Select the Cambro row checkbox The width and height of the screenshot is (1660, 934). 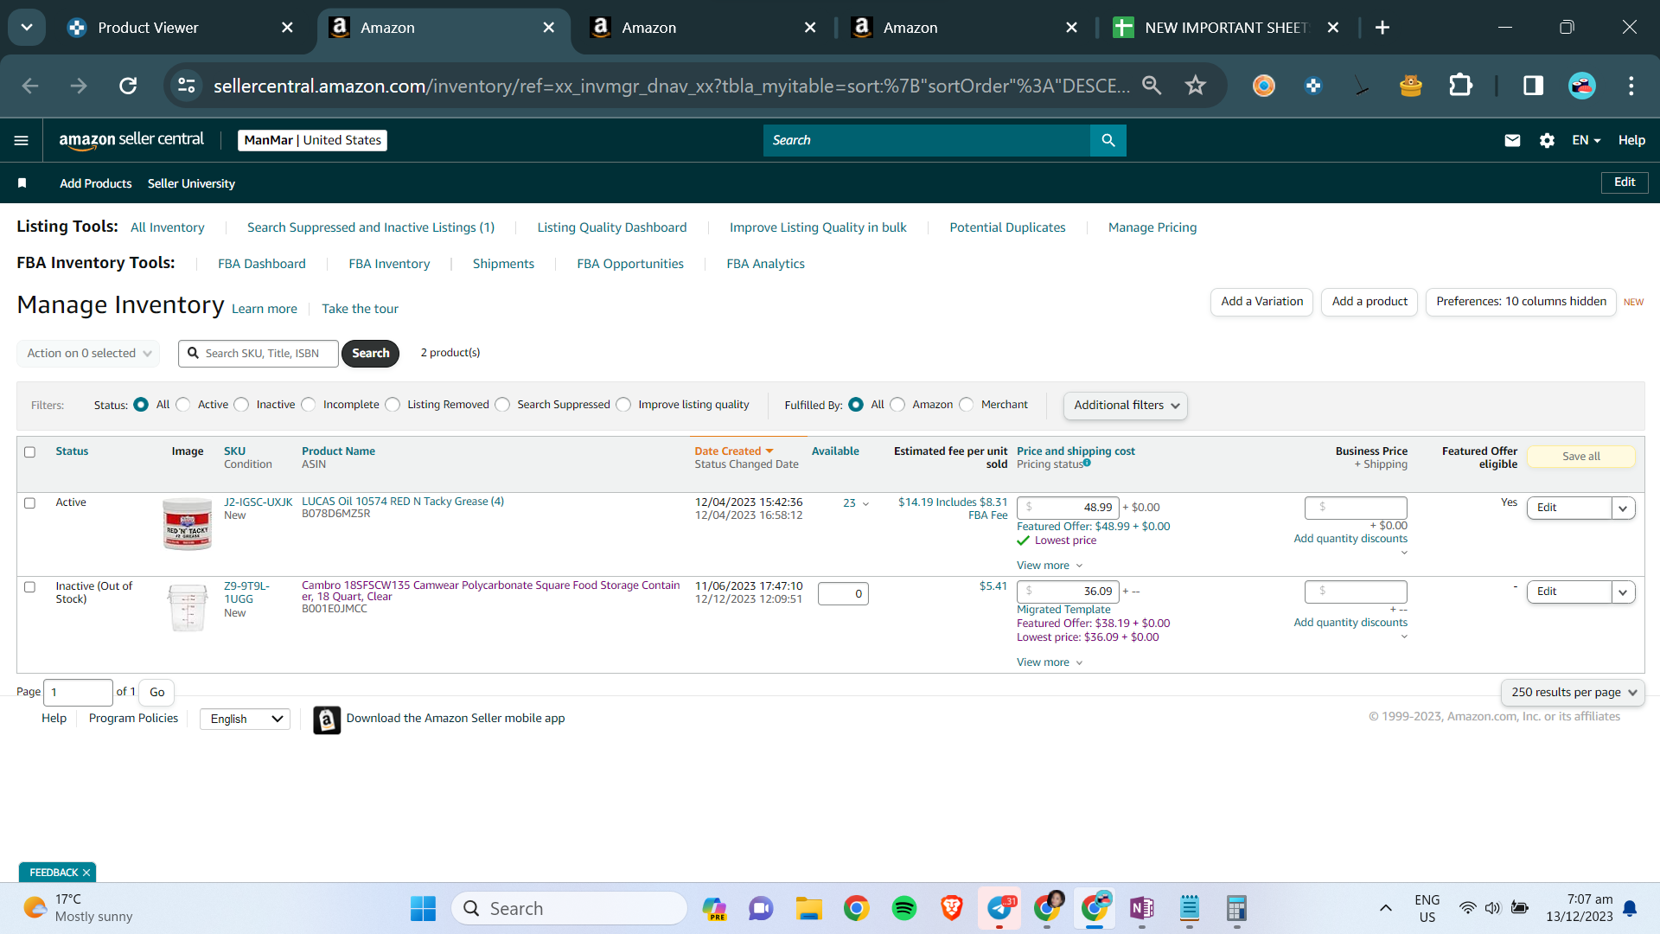tap(30, 586)
